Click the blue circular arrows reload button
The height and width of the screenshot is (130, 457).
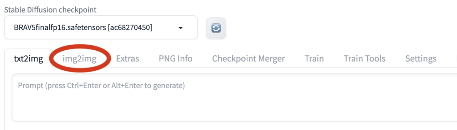[216, 28]
